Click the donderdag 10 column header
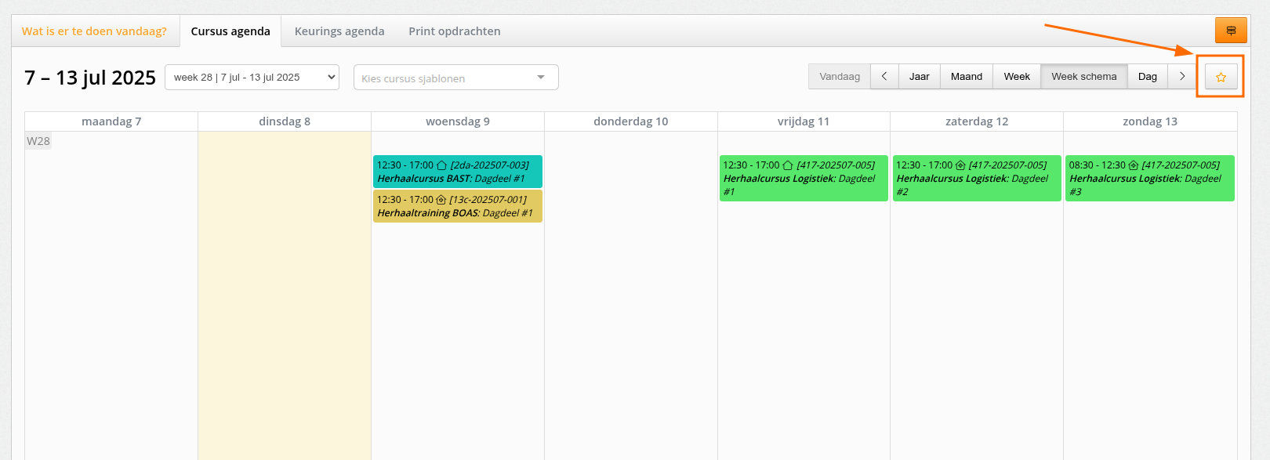This screenshot has width=1270, height=460. click(x=631, y=121)
